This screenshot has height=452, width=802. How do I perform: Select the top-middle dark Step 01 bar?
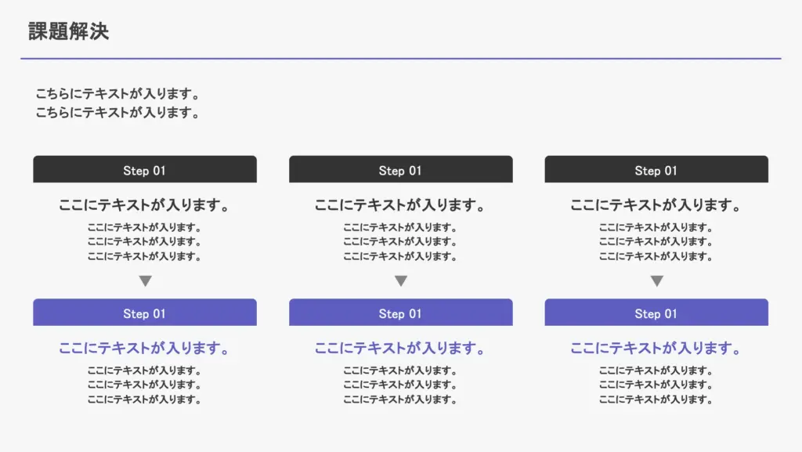(400, 169)
